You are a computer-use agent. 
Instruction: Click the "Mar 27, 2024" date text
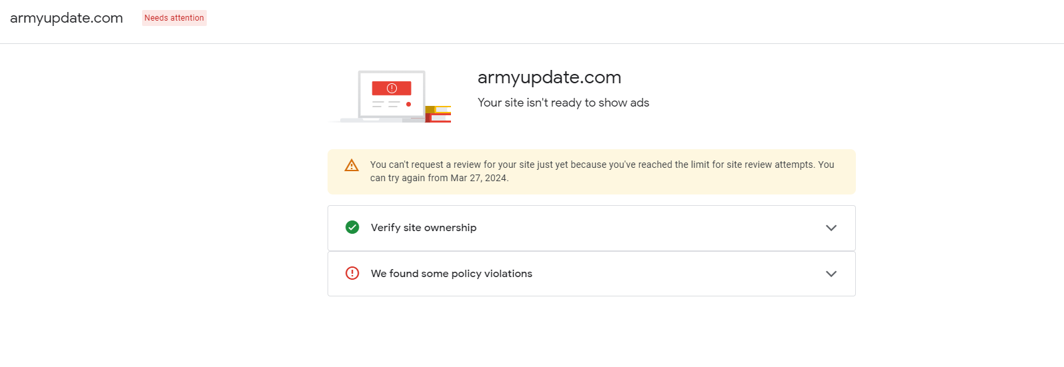click(x=479, y=178)
